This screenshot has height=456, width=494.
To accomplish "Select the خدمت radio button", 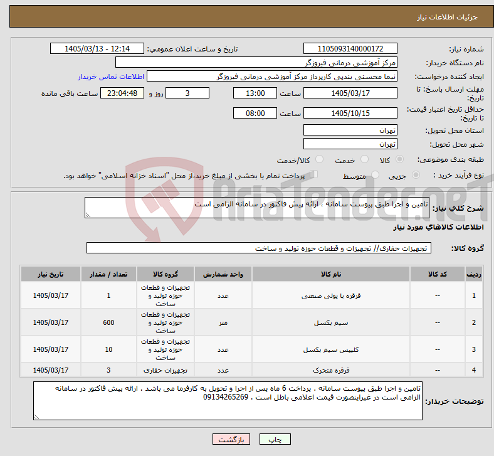I will pos(364,159).
